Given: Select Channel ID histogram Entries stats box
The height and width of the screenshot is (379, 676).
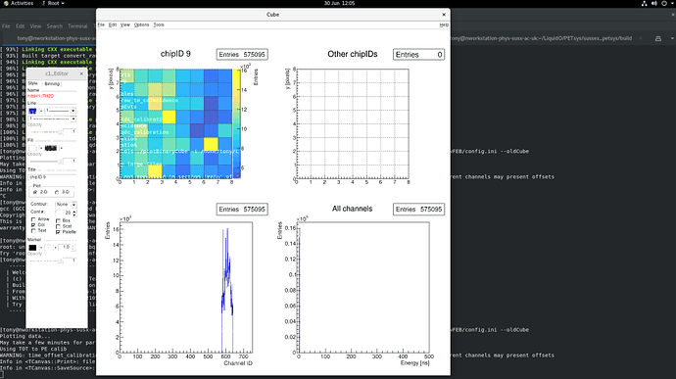Looking at the screenshot, I should click(242, 210).
